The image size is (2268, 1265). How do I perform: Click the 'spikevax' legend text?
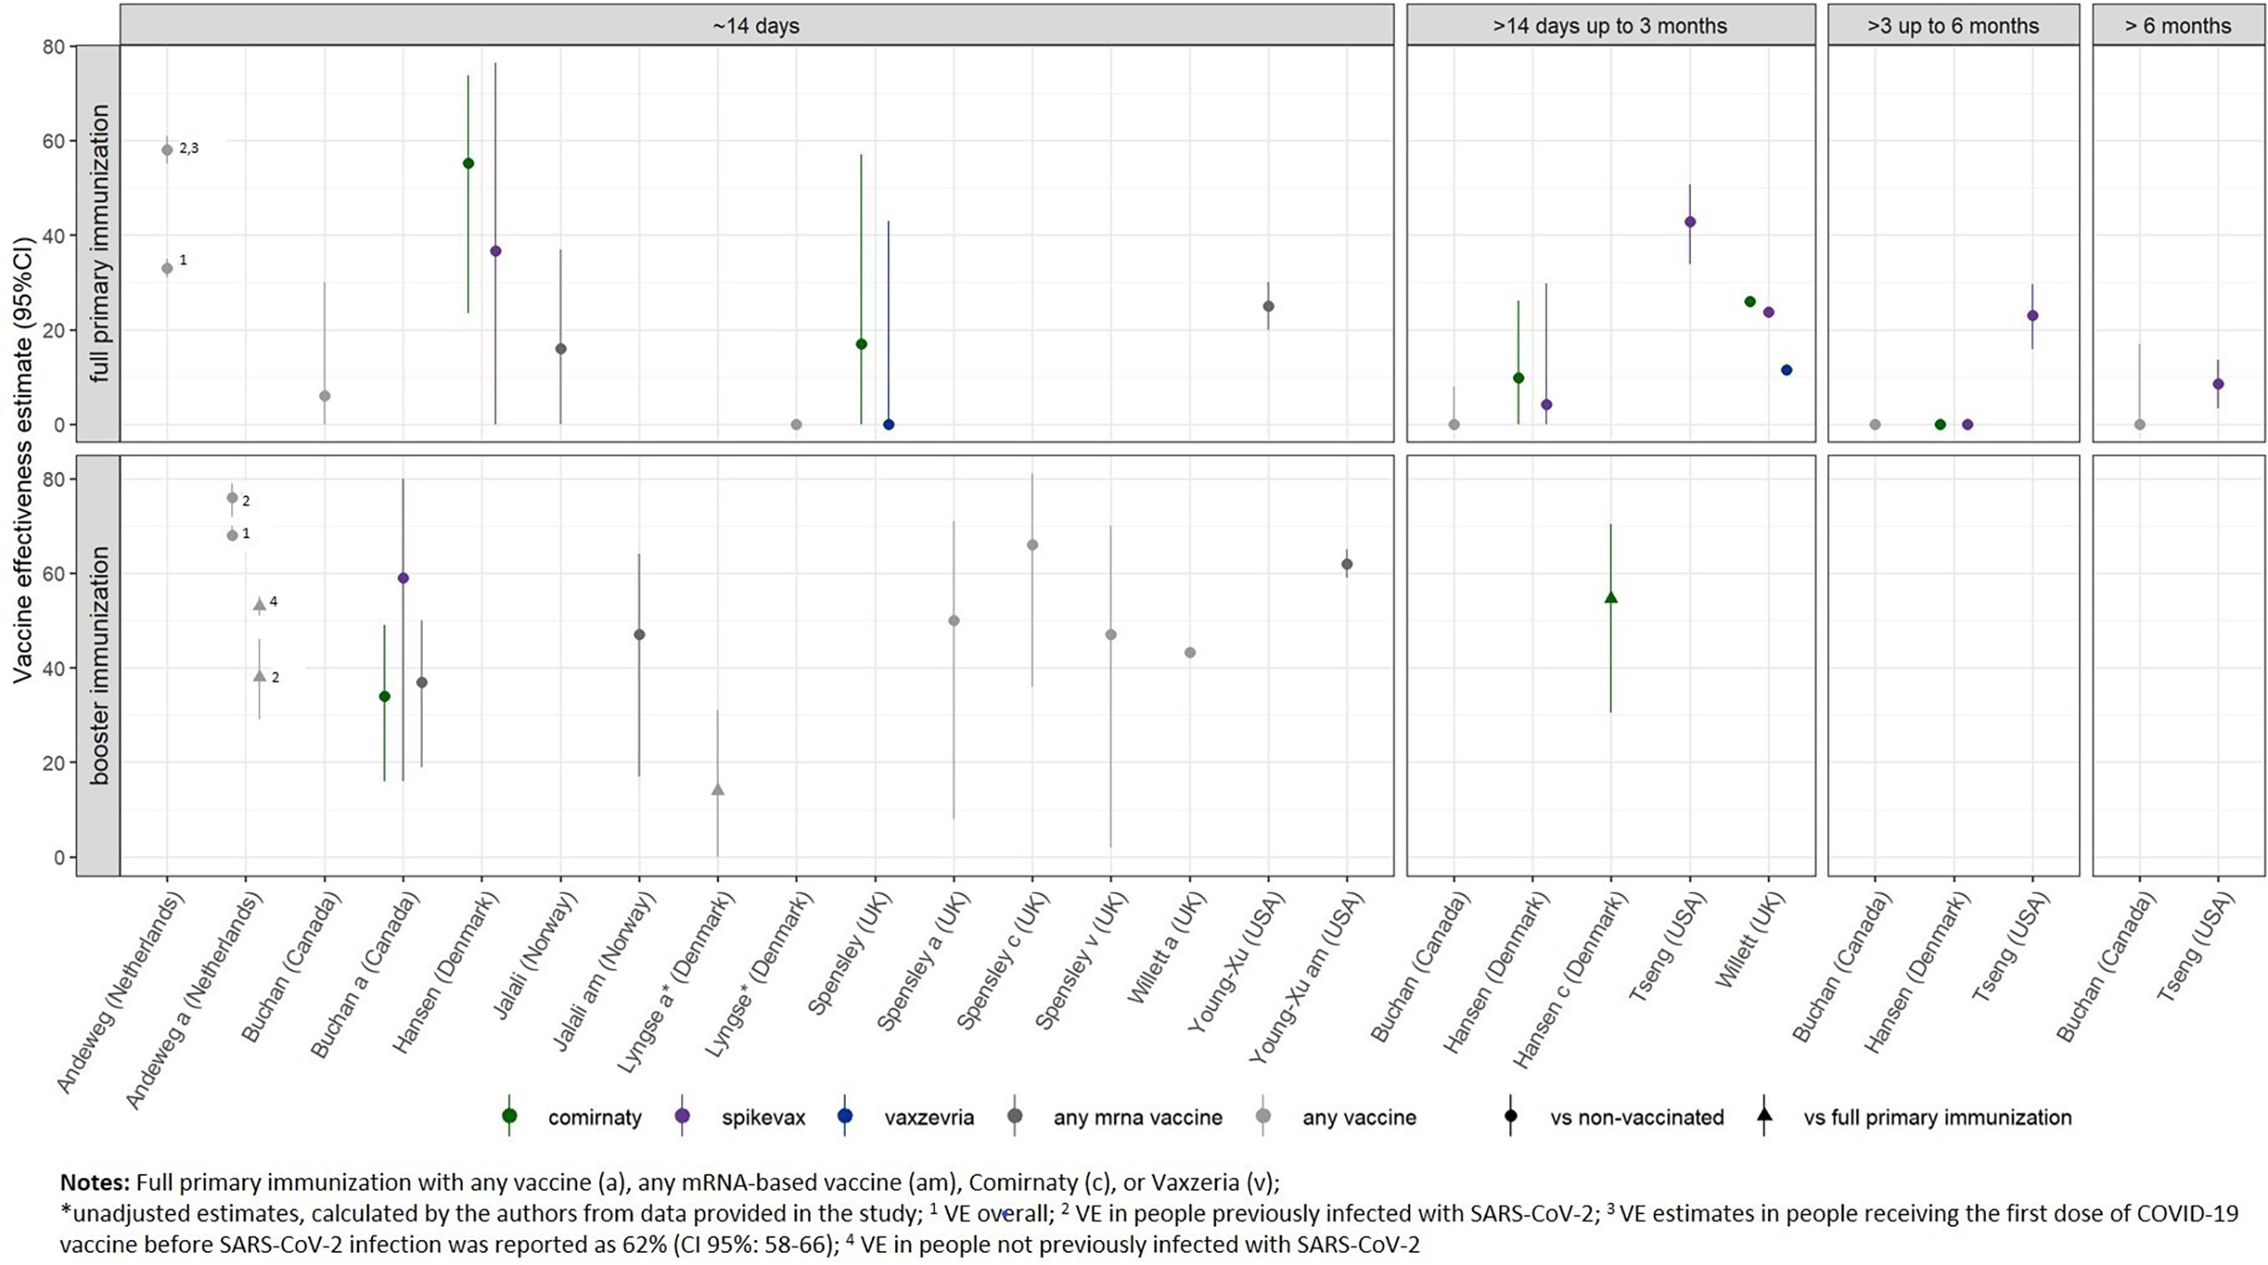[763, 1117]
